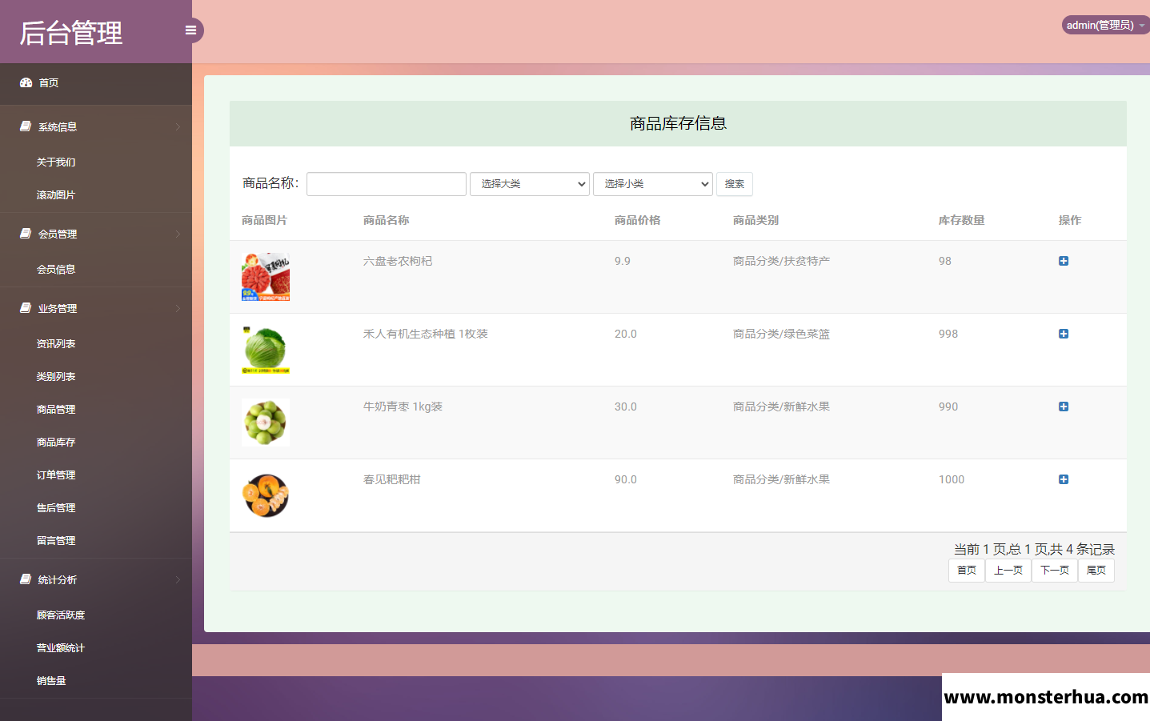Open 关于我们 menu item
The width and height of the screenshot is (1150, 721).
pos(56,162)
